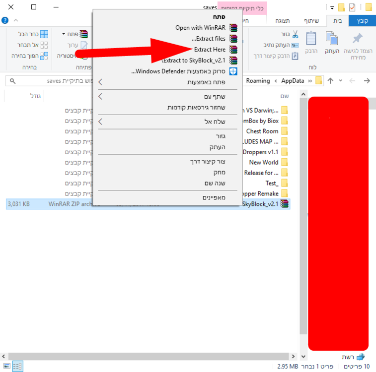Click the Size (גודל) column header
This screenshot has width=376, height=372.
click(x=35, y=96)
